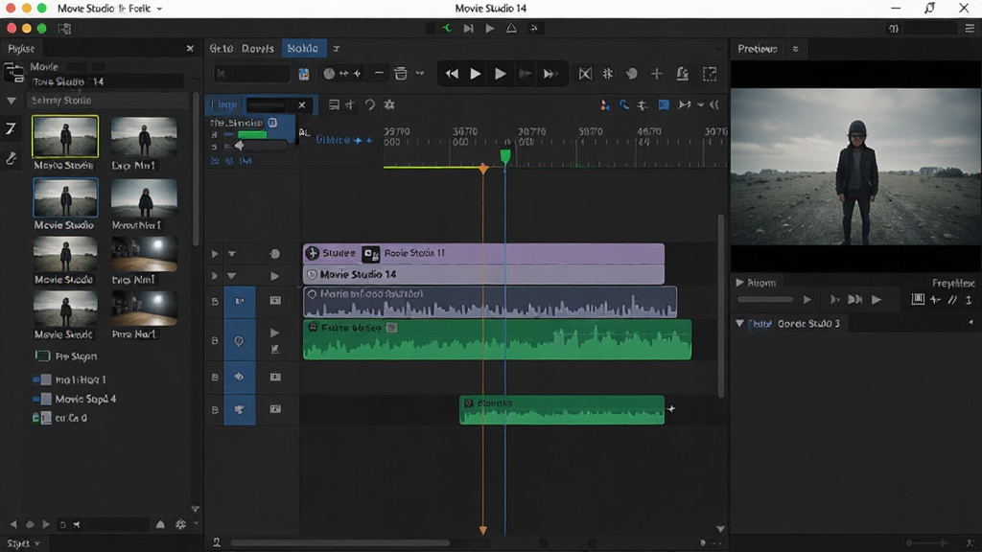Click the gear icon at bottom of media panel

pos(180,524)
